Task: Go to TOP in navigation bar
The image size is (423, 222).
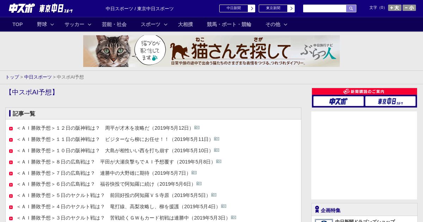Action: pyautogui.click(x=18, y=24)
